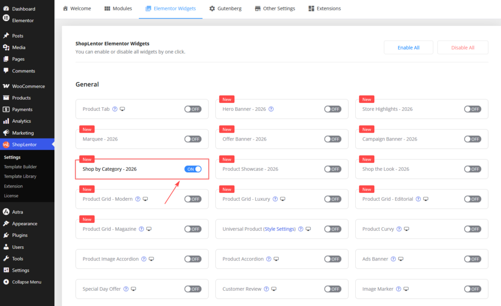Click help icon beside Special Day Offer
This screenshot has height=306, width=501.
[x=126, y=289]
